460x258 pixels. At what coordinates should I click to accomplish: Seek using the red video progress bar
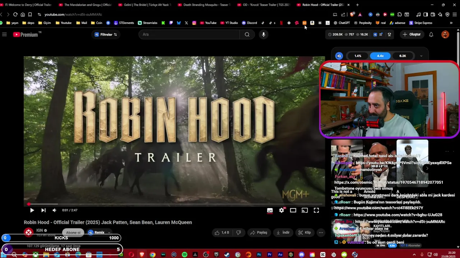(x=174, y=204)
